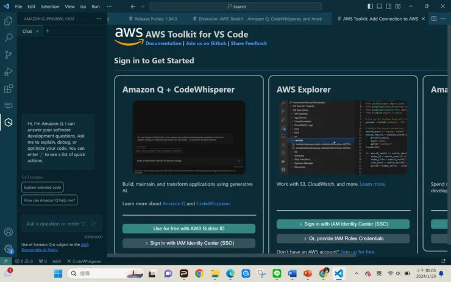Expand Or, provide IAM Roles Credentials
451x282 pixels.
pos(343,238)
